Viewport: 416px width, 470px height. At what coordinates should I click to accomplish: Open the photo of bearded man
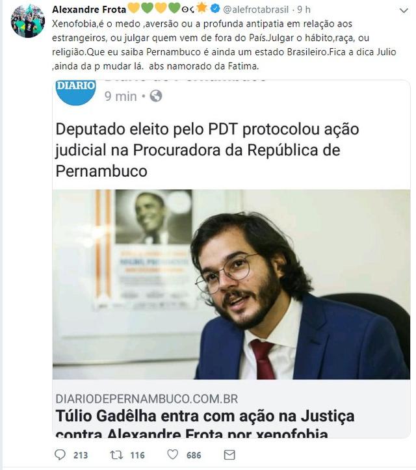[x=231, y=284]
